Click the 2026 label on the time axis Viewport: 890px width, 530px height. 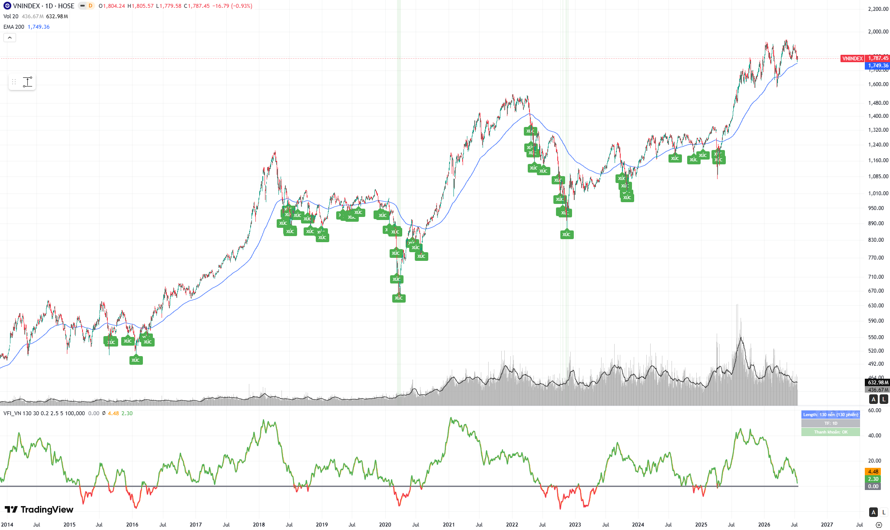tap(764, 525)
